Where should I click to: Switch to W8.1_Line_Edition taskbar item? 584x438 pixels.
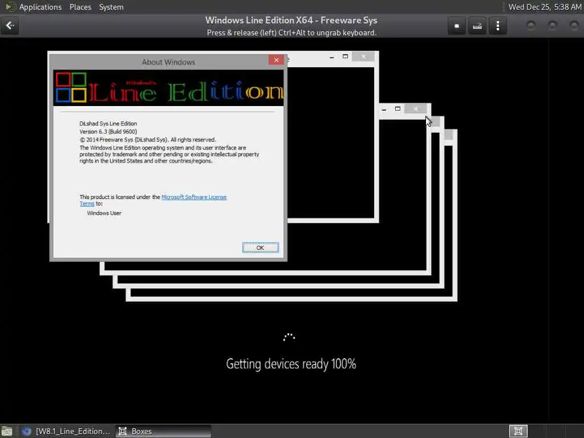66,431
